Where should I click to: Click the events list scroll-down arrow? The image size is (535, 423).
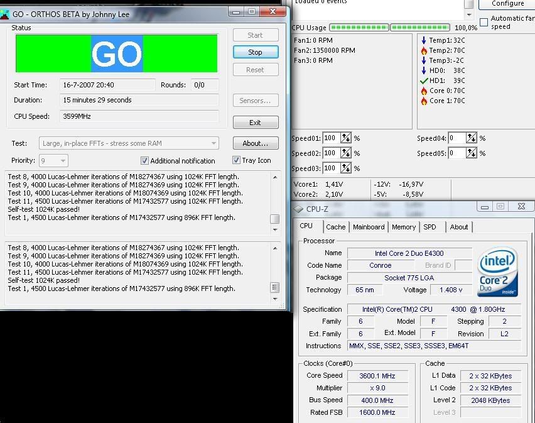coord(469,14)
